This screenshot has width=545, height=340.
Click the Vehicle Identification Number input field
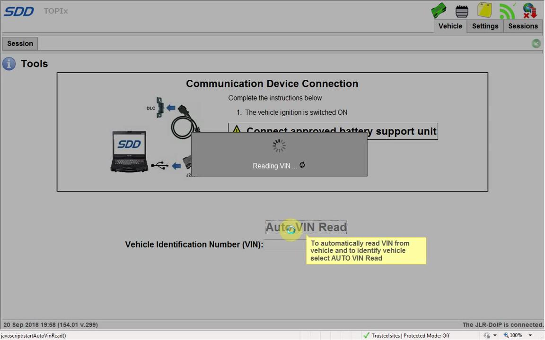pos(285,244)
